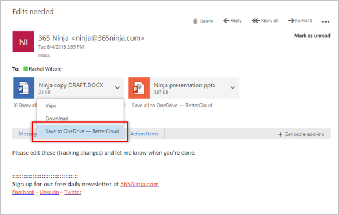Click the PowerPoint attachment icon
The height and width of the screenshot is (215, 339).
click(x=139, y=88)
